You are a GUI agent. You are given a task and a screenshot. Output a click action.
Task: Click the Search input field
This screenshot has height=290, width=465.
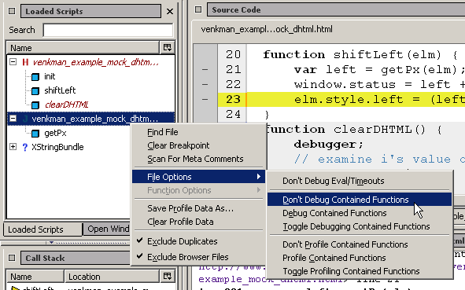pyautogui.click(x=108, y=30)
